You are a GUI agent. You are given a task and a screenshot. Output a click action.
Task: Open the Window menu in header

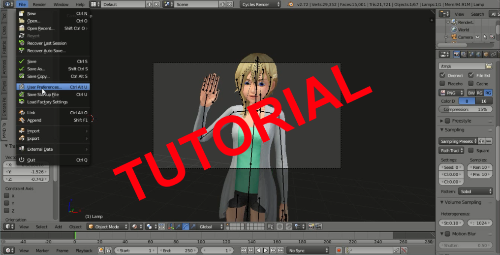[x=61, y=4]
